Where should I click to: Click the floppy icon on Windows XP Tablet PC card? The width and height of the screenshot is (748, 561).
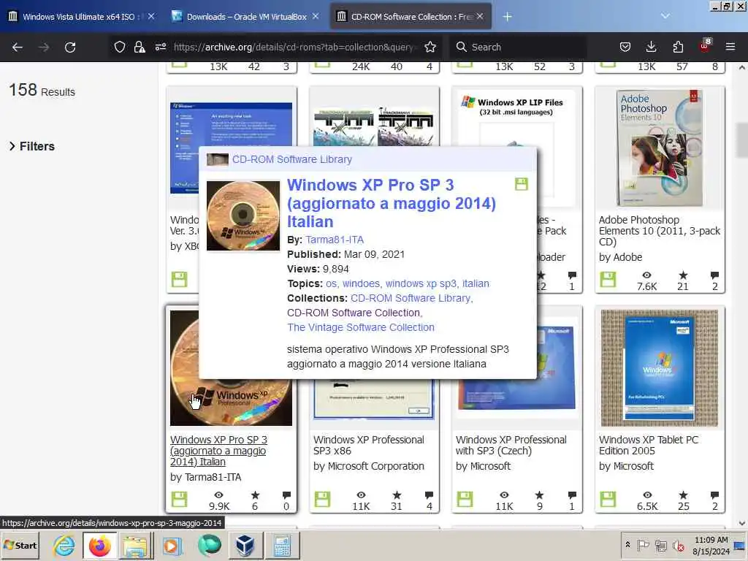pos(608,499)
